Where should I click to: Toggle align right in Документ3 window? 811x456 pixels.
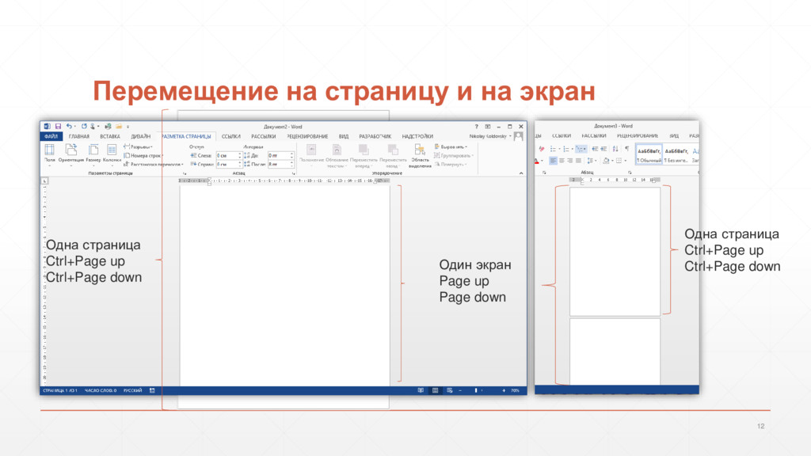tap(570, 161)
